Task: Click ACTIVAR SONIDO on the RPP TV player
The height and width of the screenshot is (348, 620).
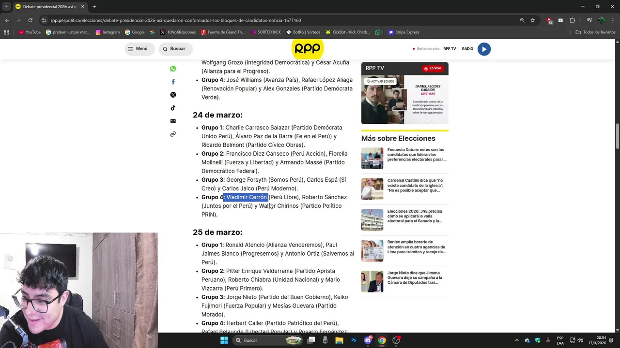Action: (380, 81)
